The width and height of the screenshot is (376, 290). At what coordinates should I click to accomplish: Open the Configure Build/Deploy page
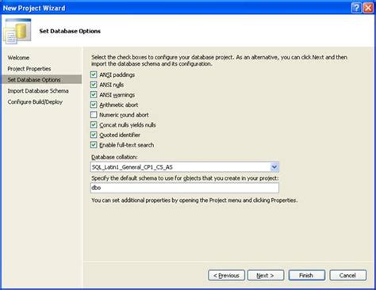35,102
